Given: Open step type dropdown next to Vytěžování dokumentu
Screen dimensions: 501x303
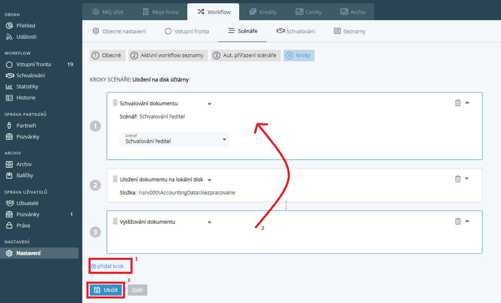Looking at the screenshot, I should (x=210, y=222).
